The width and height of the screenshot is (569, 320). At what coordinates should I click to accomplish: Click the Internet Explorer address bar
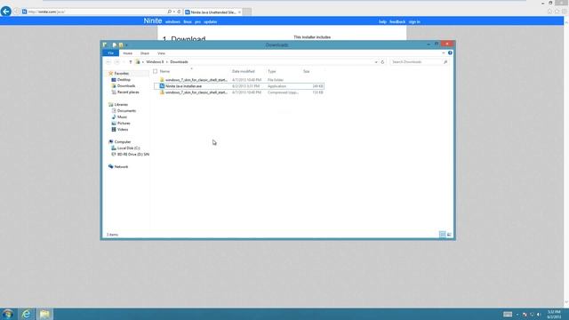[93, 12]
